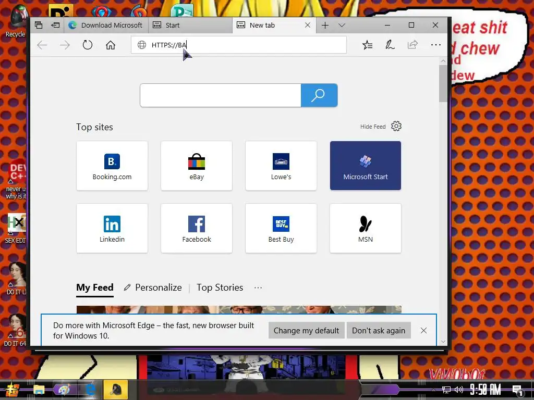Share this page
534x400 pixels.
coord(412,45)
